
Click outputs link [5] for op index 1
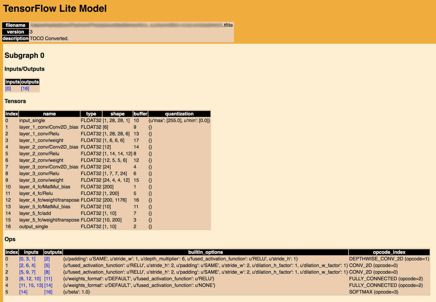tap(47, 265)
